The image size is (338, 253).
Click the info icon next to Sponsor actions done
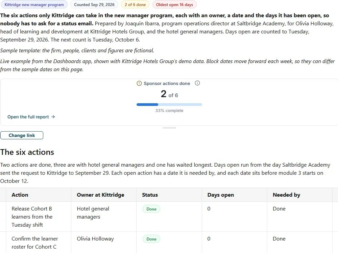[197, 83]
